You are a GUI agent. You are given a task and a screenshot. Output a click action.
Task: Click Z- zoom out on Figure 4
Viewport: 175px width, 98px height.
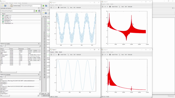click(x=107, y=54)
